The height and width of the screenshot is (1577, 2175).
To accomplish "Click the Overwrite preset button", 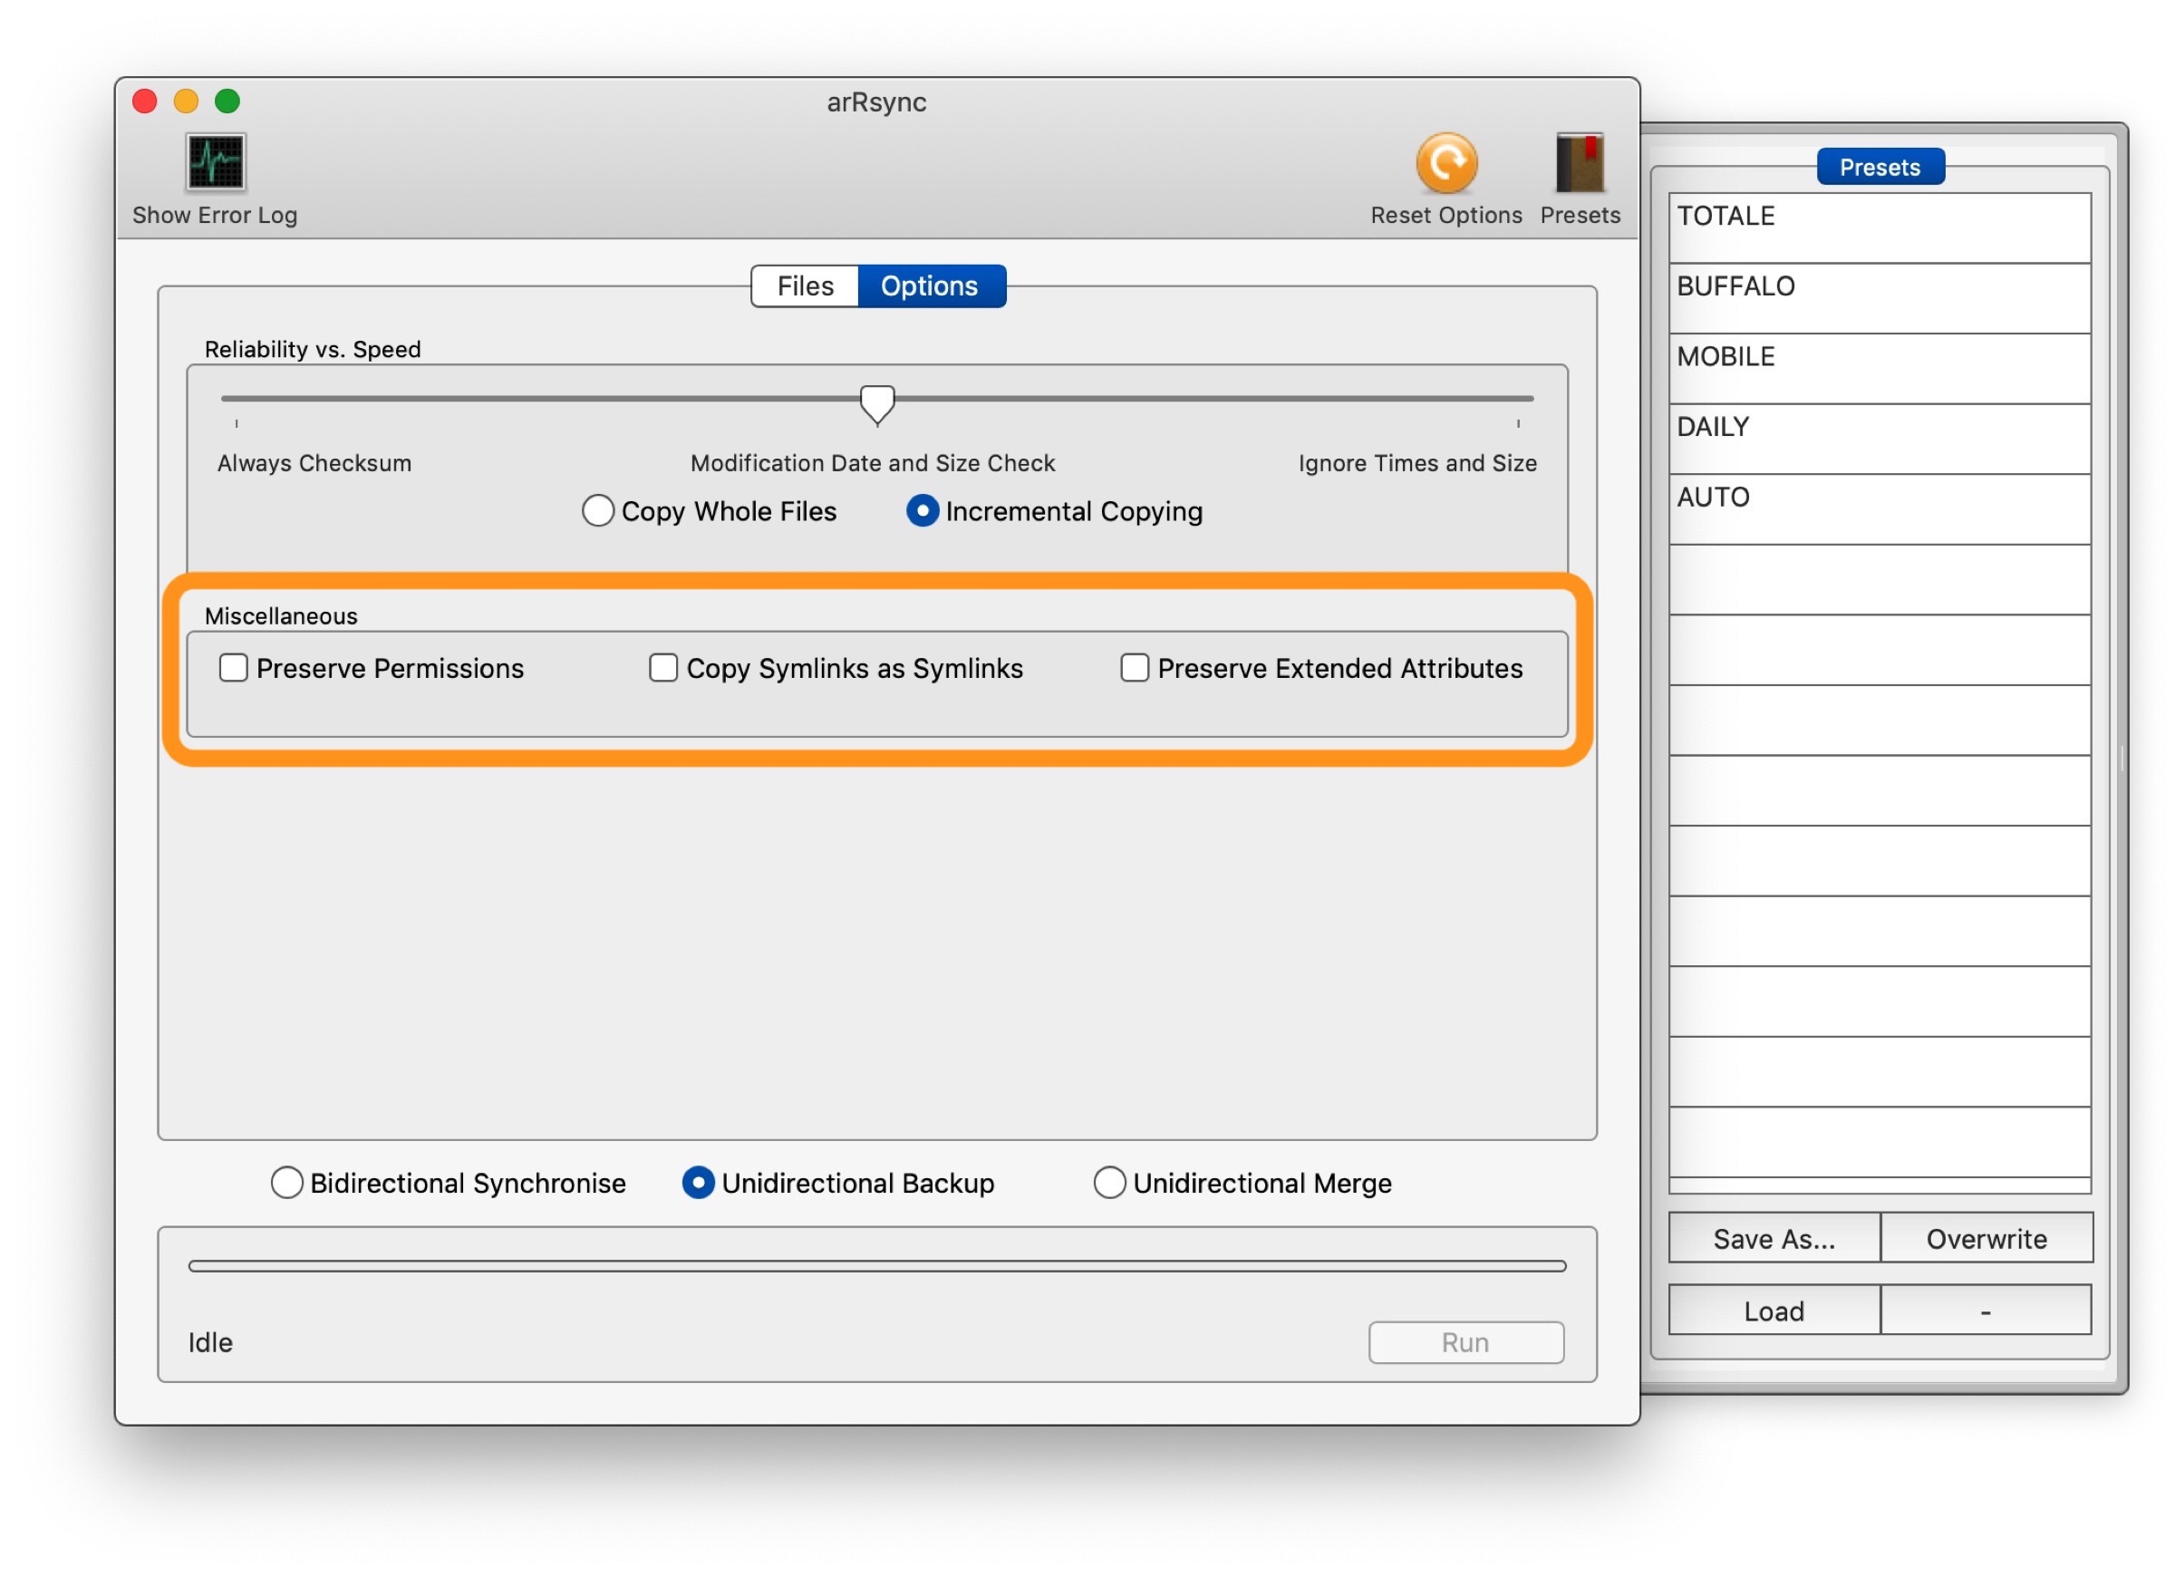I will pyautogui.click(x=1986, y=1238).
